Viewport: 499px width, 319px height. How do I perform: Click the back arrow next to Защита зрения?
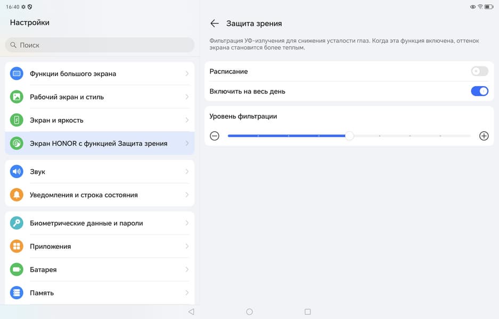pos(215,23)
